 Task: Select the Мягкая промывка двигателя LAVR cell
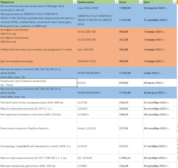coord(38,165)
